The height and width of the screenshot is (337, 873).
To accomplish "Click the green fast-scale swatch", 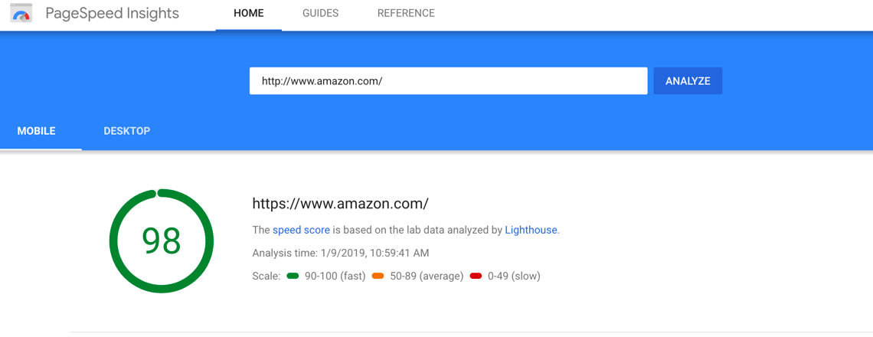I will pos(293,276).
